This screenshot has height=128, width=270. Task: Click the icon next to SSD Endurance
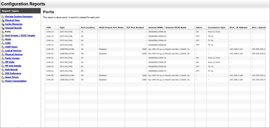click(3, 73)
